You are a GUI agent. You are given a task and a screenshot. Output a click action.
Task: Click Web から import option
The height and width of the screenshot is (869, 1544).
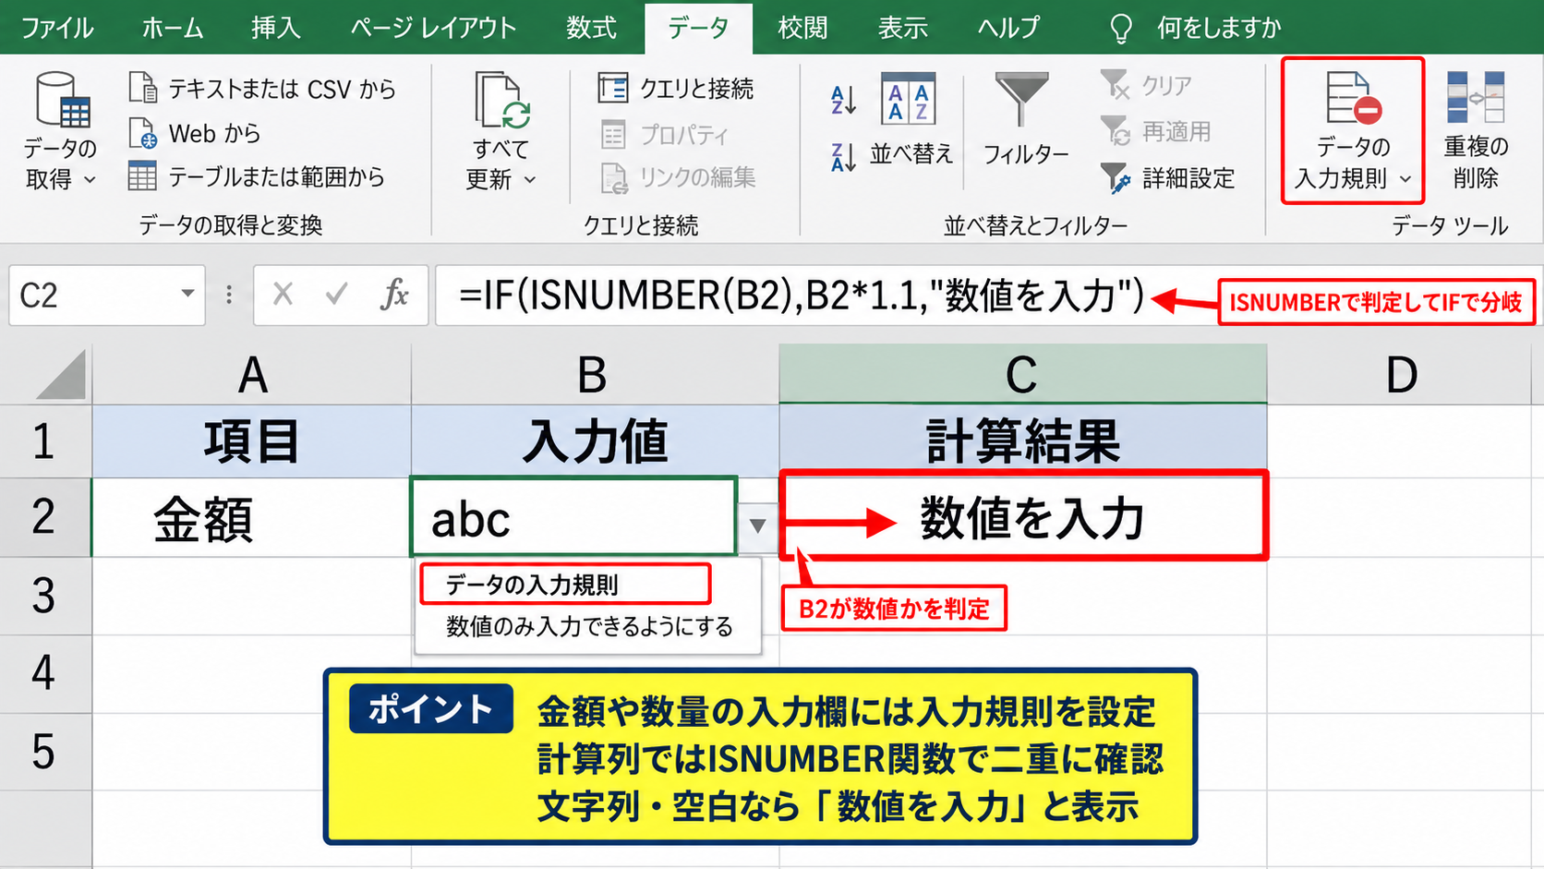pyautogui.click(x=195, y=133)
